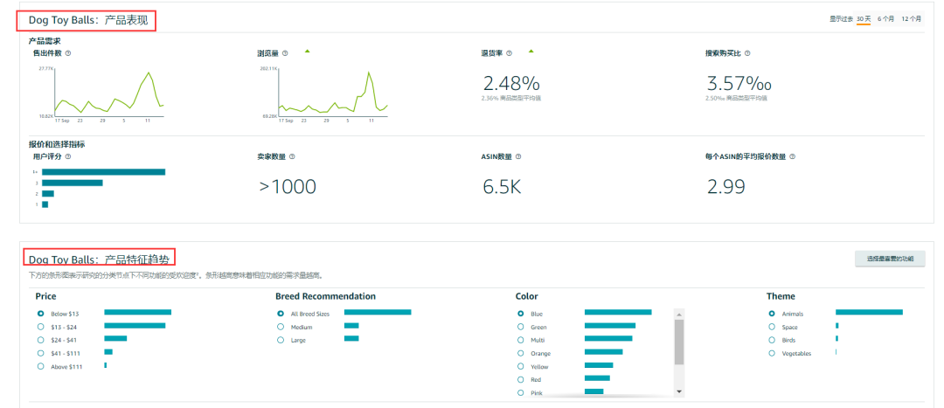Select the Above $111 price option
Screen dimensions: 944x408
(x=40, y=366)
